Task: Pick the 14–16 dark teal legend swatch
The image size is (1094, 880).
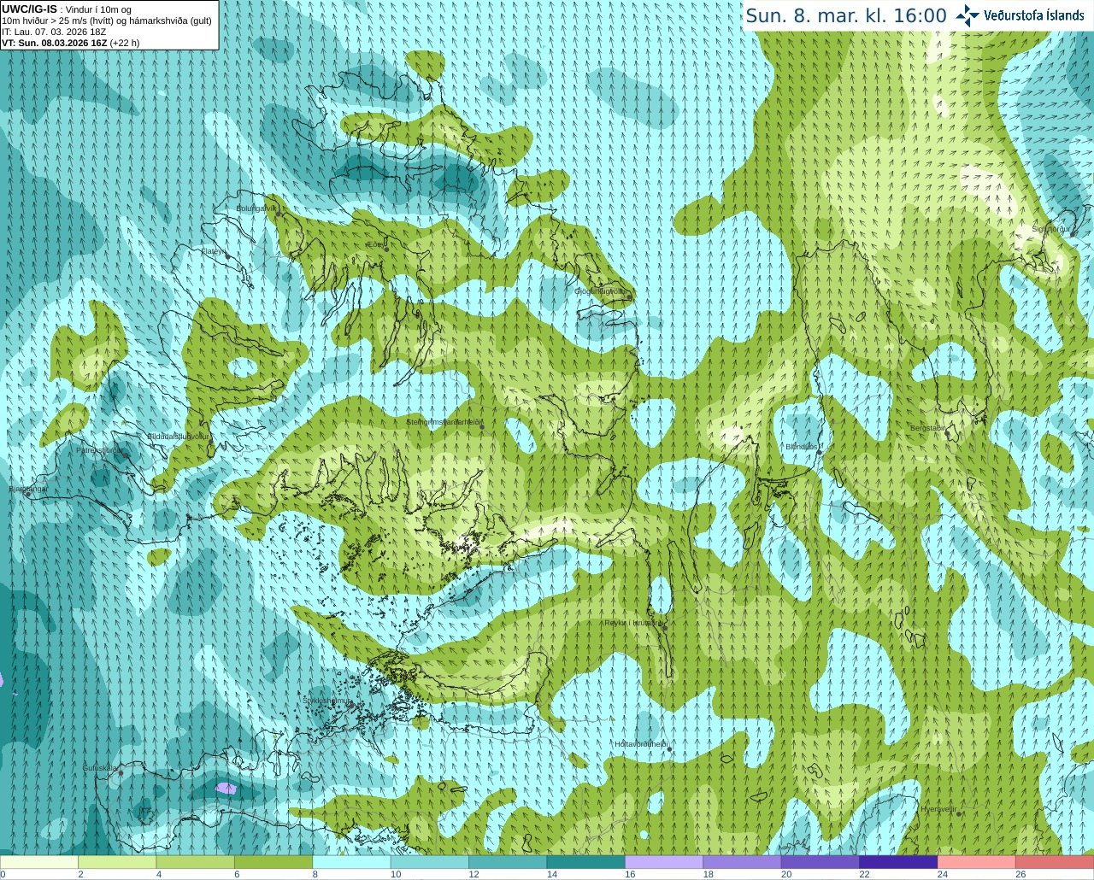Action: click(x=586, y=862)
